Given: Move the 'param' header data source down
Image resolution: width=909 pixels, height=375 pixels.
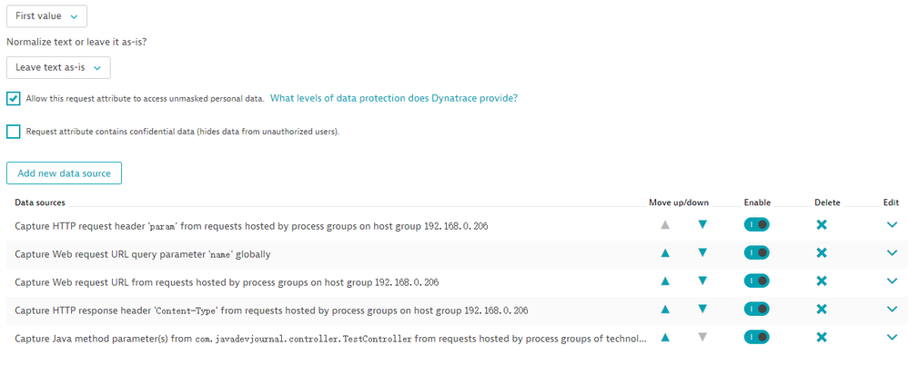Looking at the screenshot, I should [702, 225].
